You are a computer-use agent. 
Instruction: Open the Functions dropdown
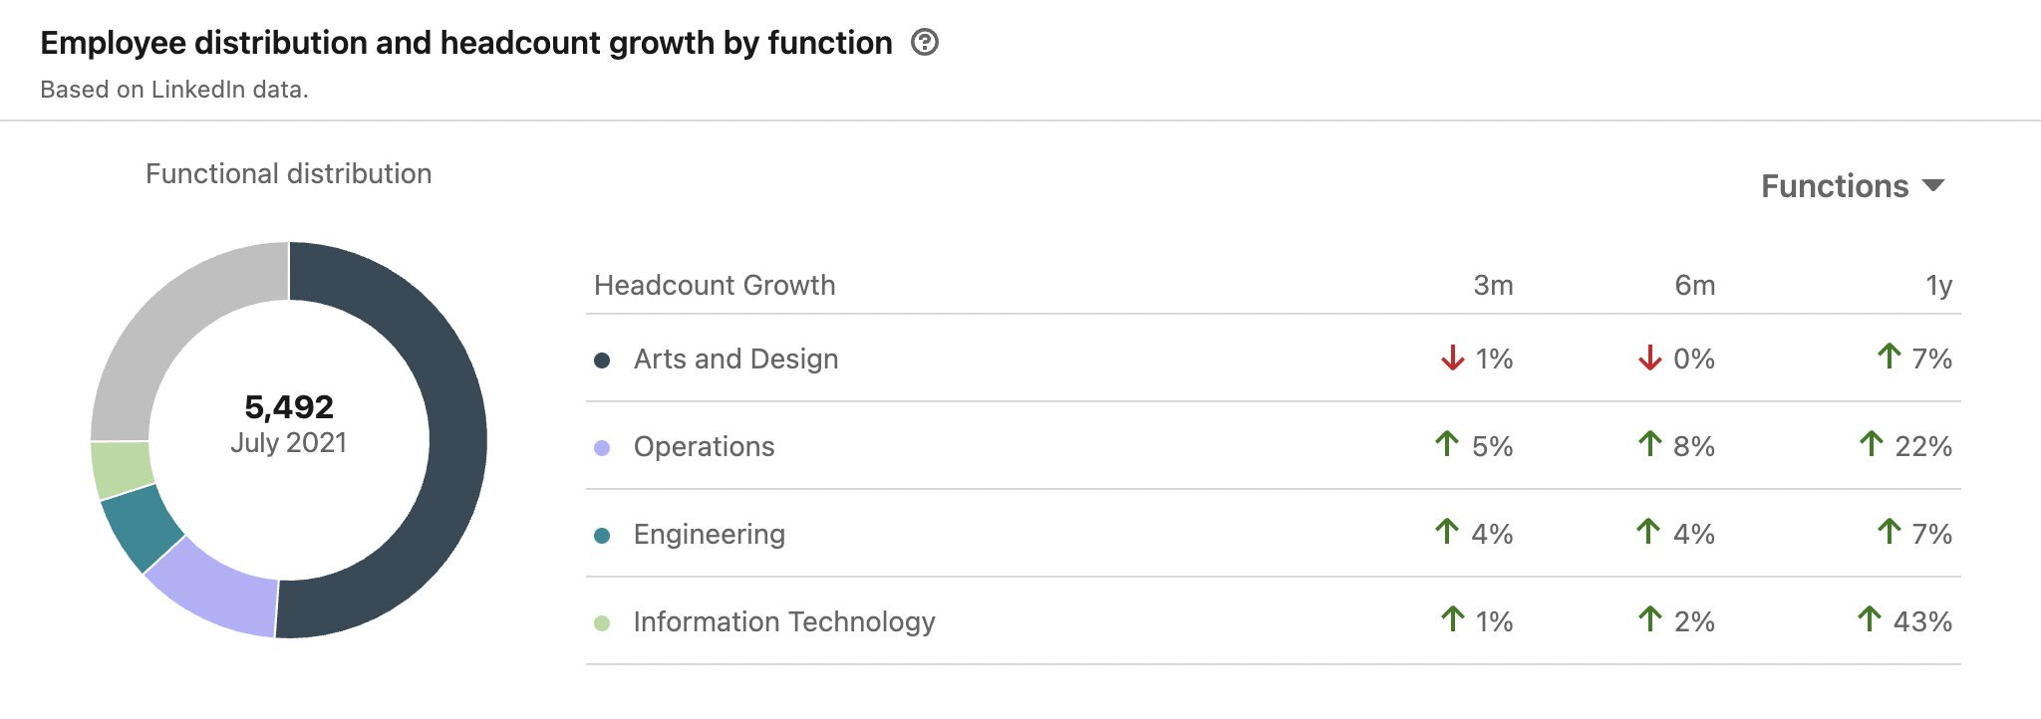click(1835, 186)
